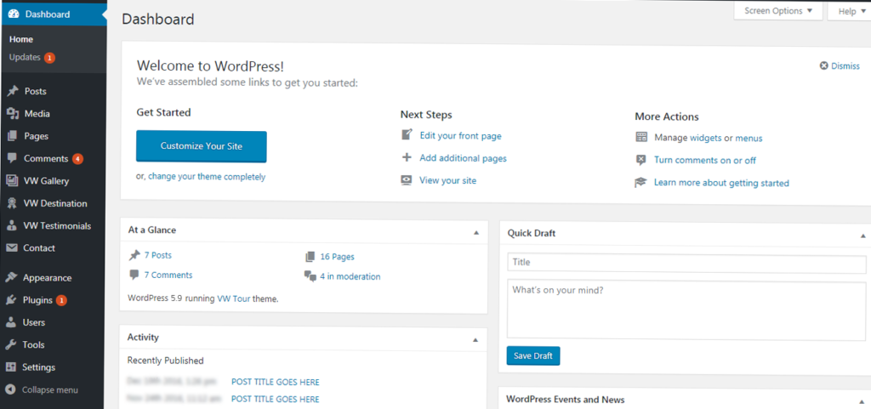Open the Screen Options dropdown

778,10
